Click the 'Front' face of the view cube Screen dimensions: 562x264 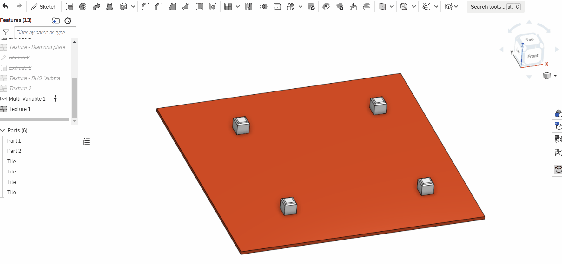pos(533,56)
